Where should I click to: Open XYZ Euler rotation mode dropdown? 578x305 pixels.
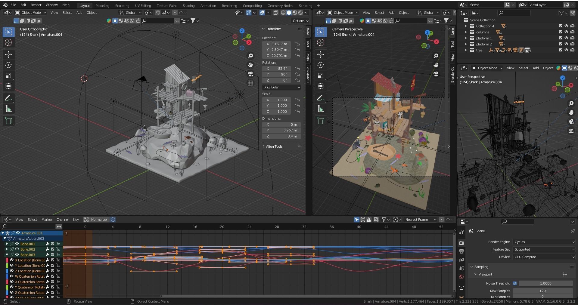[281, 87]
